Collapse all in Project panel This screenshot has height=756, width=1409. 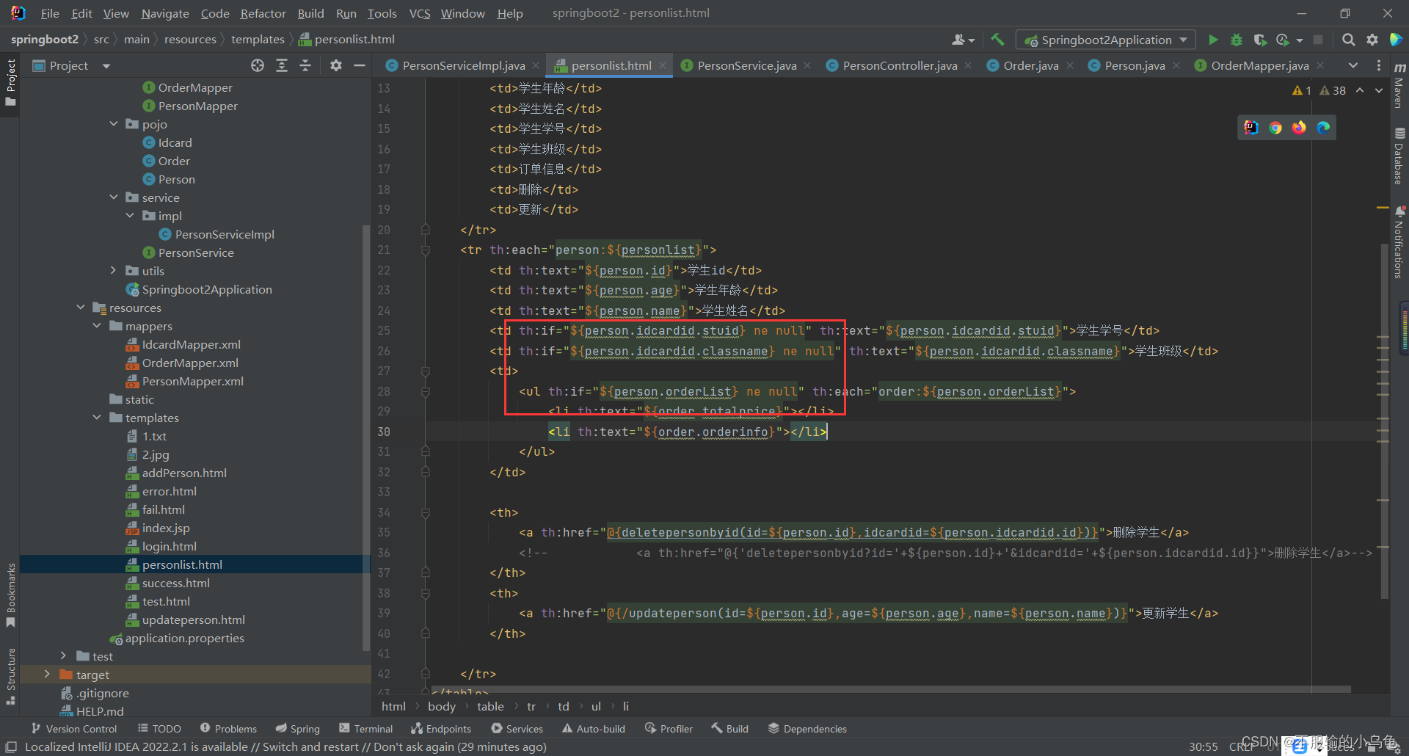coord(305,66)
